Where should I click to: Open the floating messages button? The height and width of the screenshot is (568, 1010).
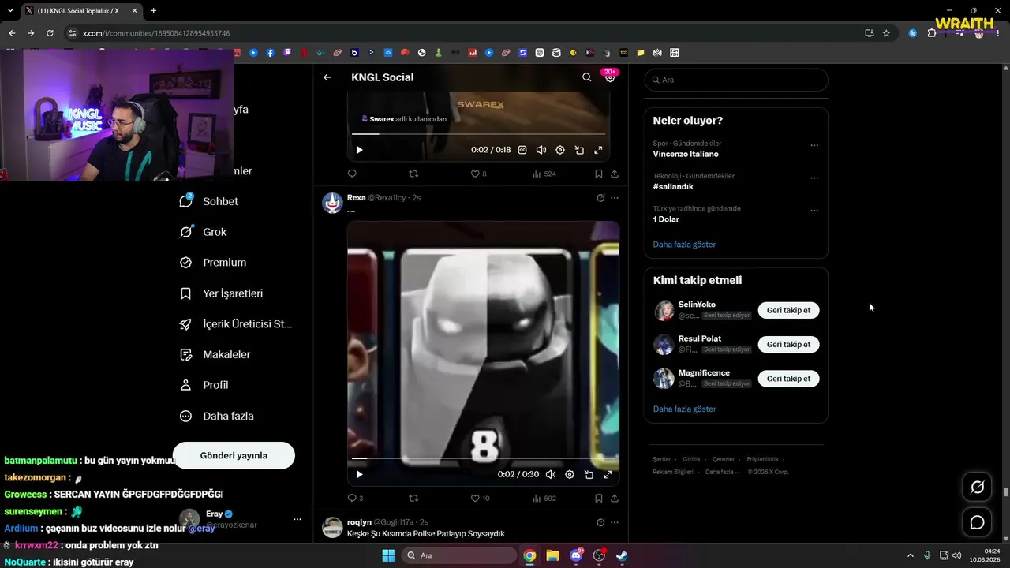[x=977, y=522]
